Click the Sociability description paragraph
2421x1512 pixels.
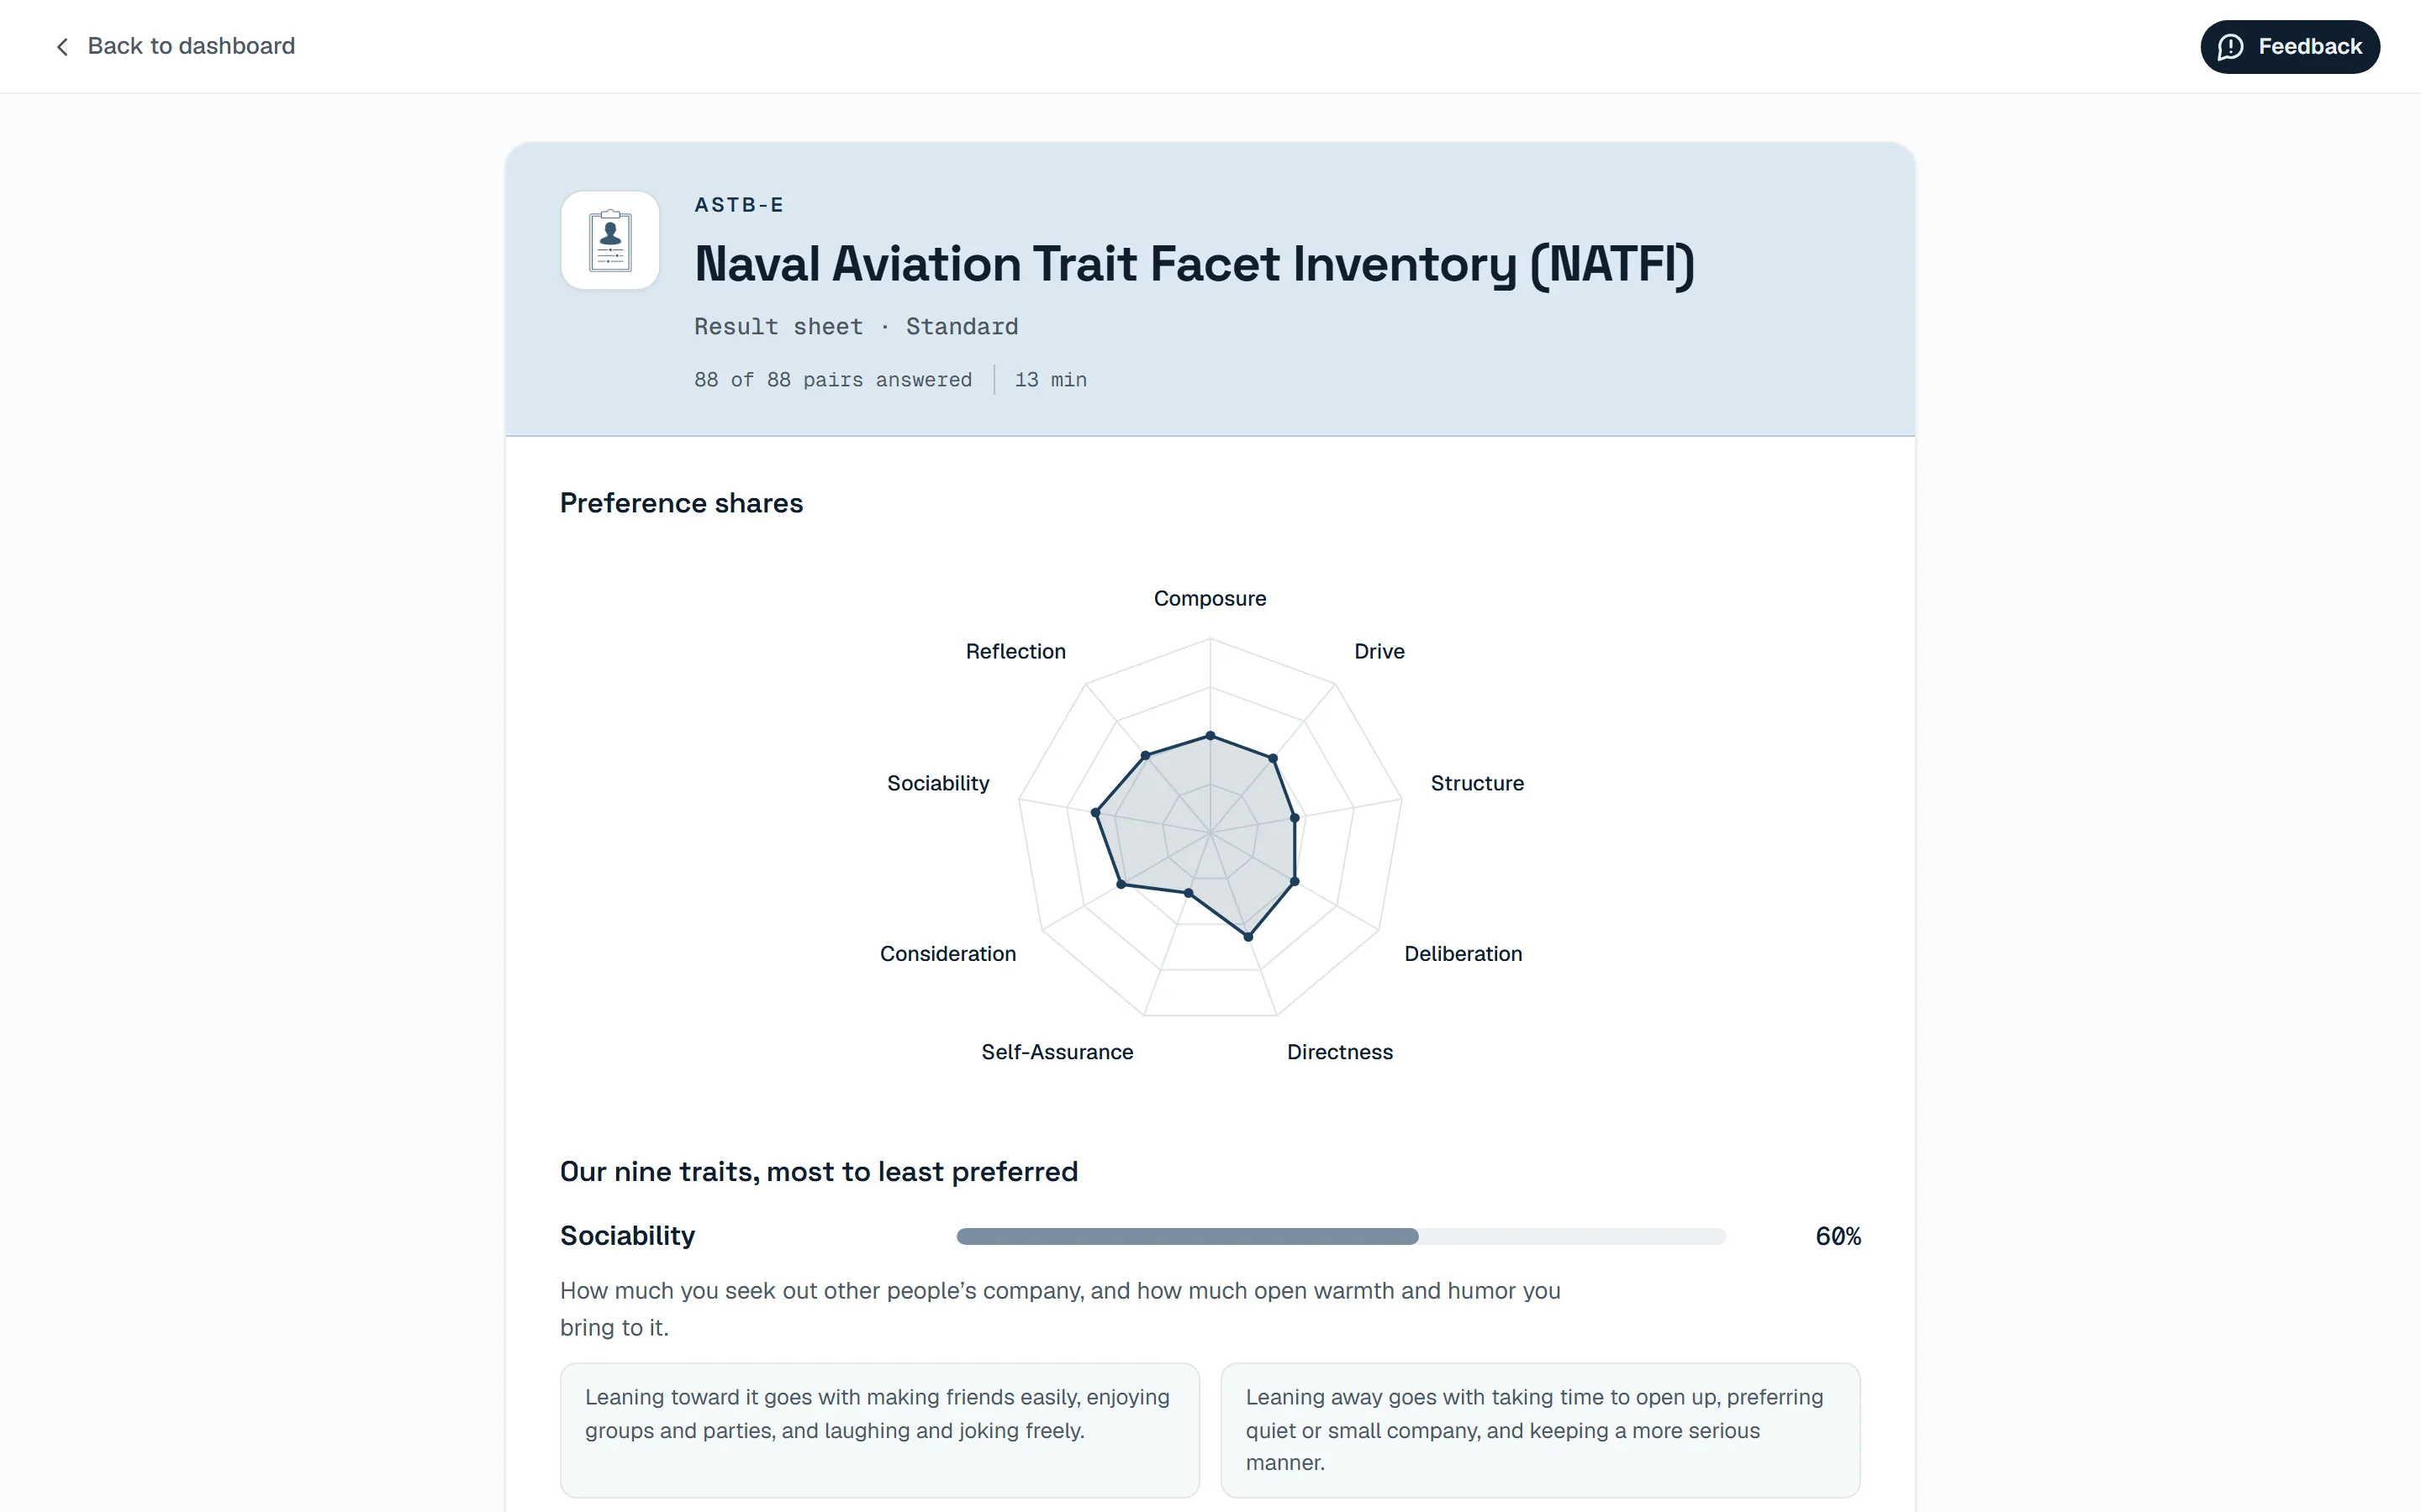point(1059,1309)
